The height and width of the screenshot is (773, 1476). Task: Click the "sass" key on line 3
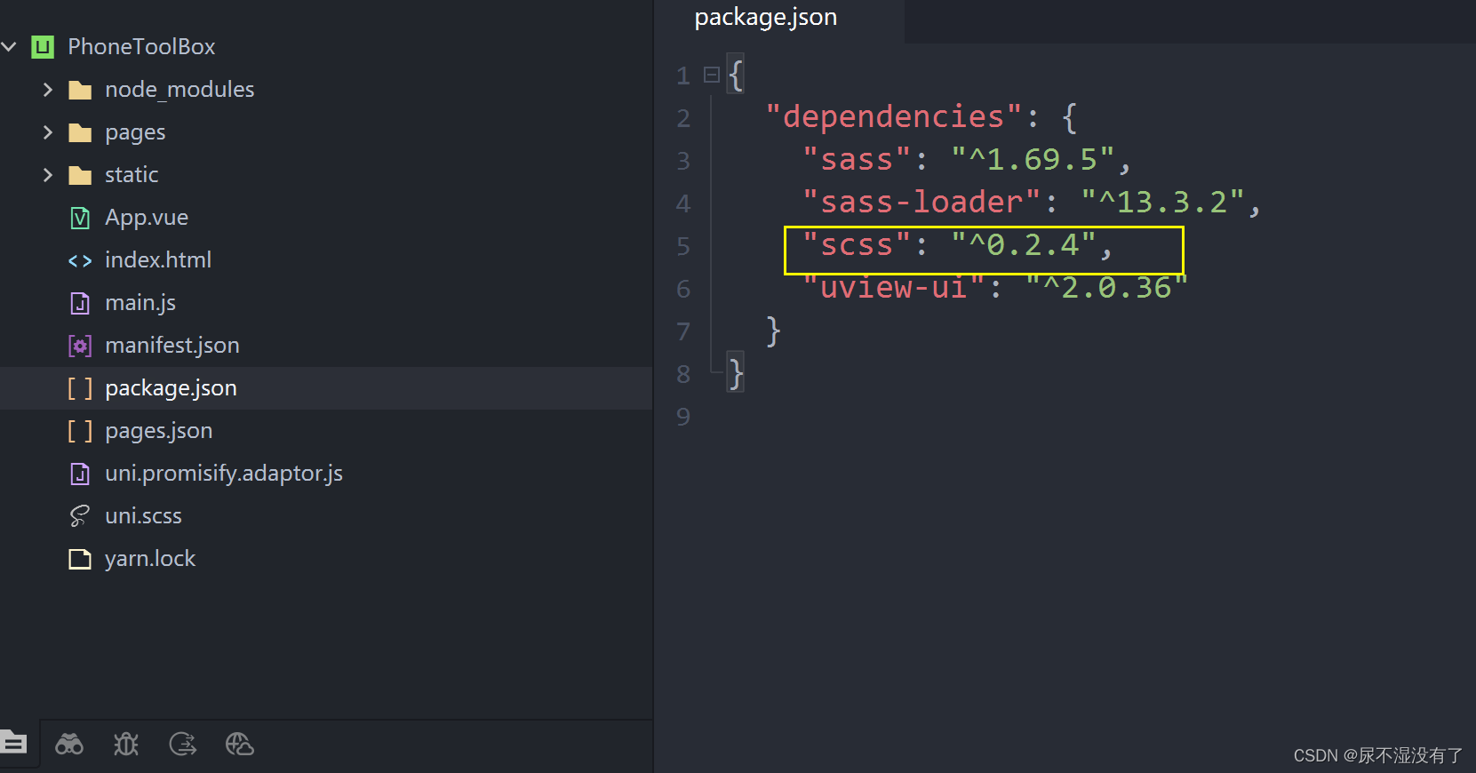pyautogui.click(x=857, y=159)
